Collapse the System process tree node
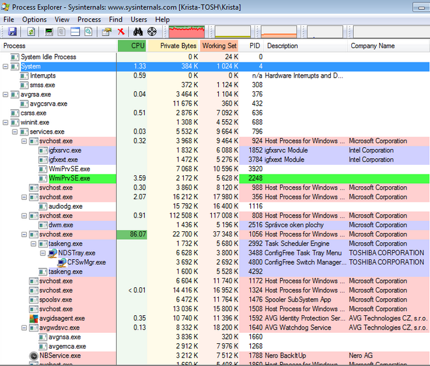This screenshot has width=430, height=366. click(x=6, y=66)
